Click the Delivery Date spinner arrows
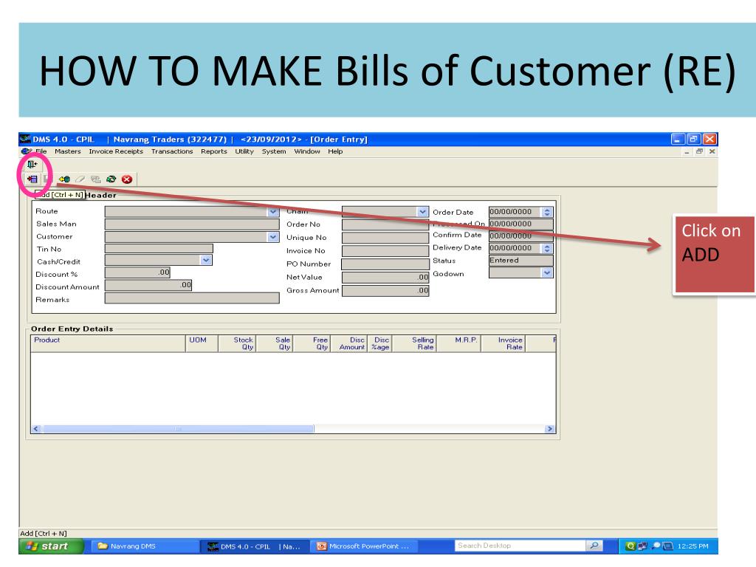This screenshot has height=567, width=756. coord(547,248)
